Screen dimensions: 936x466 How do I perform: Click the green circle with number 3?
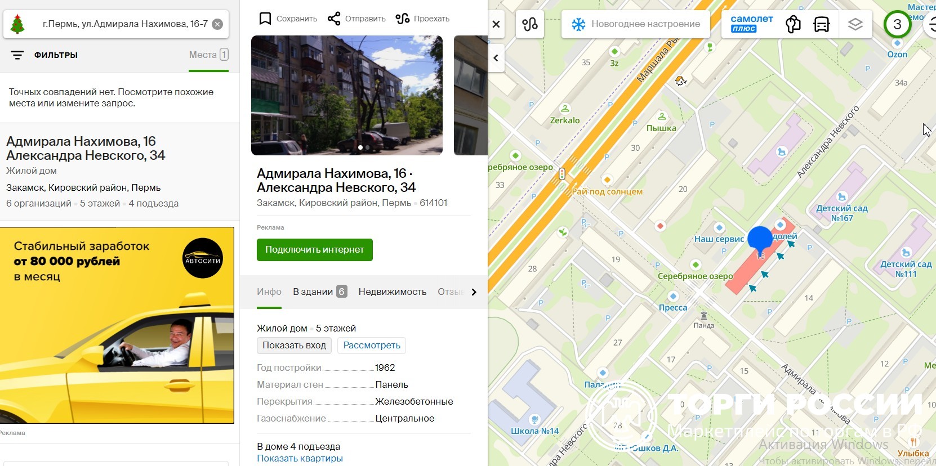coord(897,24)
